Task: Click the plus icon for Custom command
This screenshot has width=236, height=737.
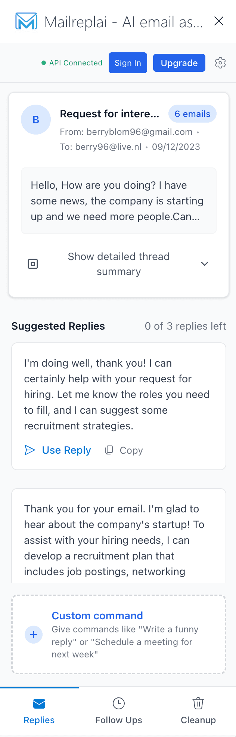Action: 33,635
